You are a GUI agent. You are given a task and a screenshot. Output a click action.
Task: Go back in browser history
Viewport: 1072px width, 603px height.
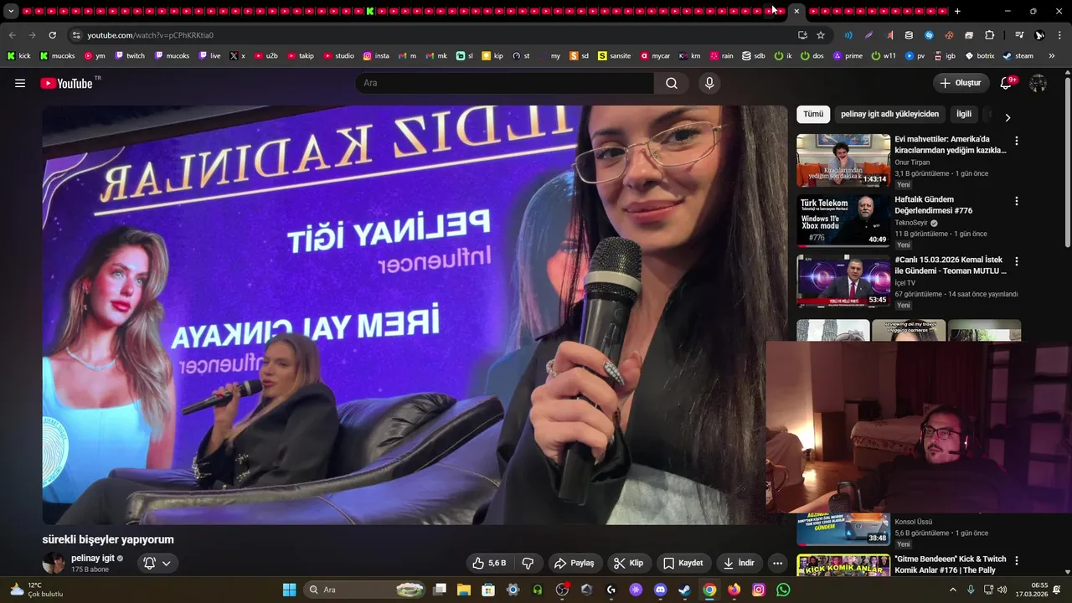[x=12, y=35]
